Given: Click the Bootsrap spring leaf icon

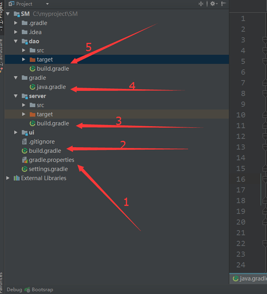Looking at the screenshot, I should click(27, 290).
